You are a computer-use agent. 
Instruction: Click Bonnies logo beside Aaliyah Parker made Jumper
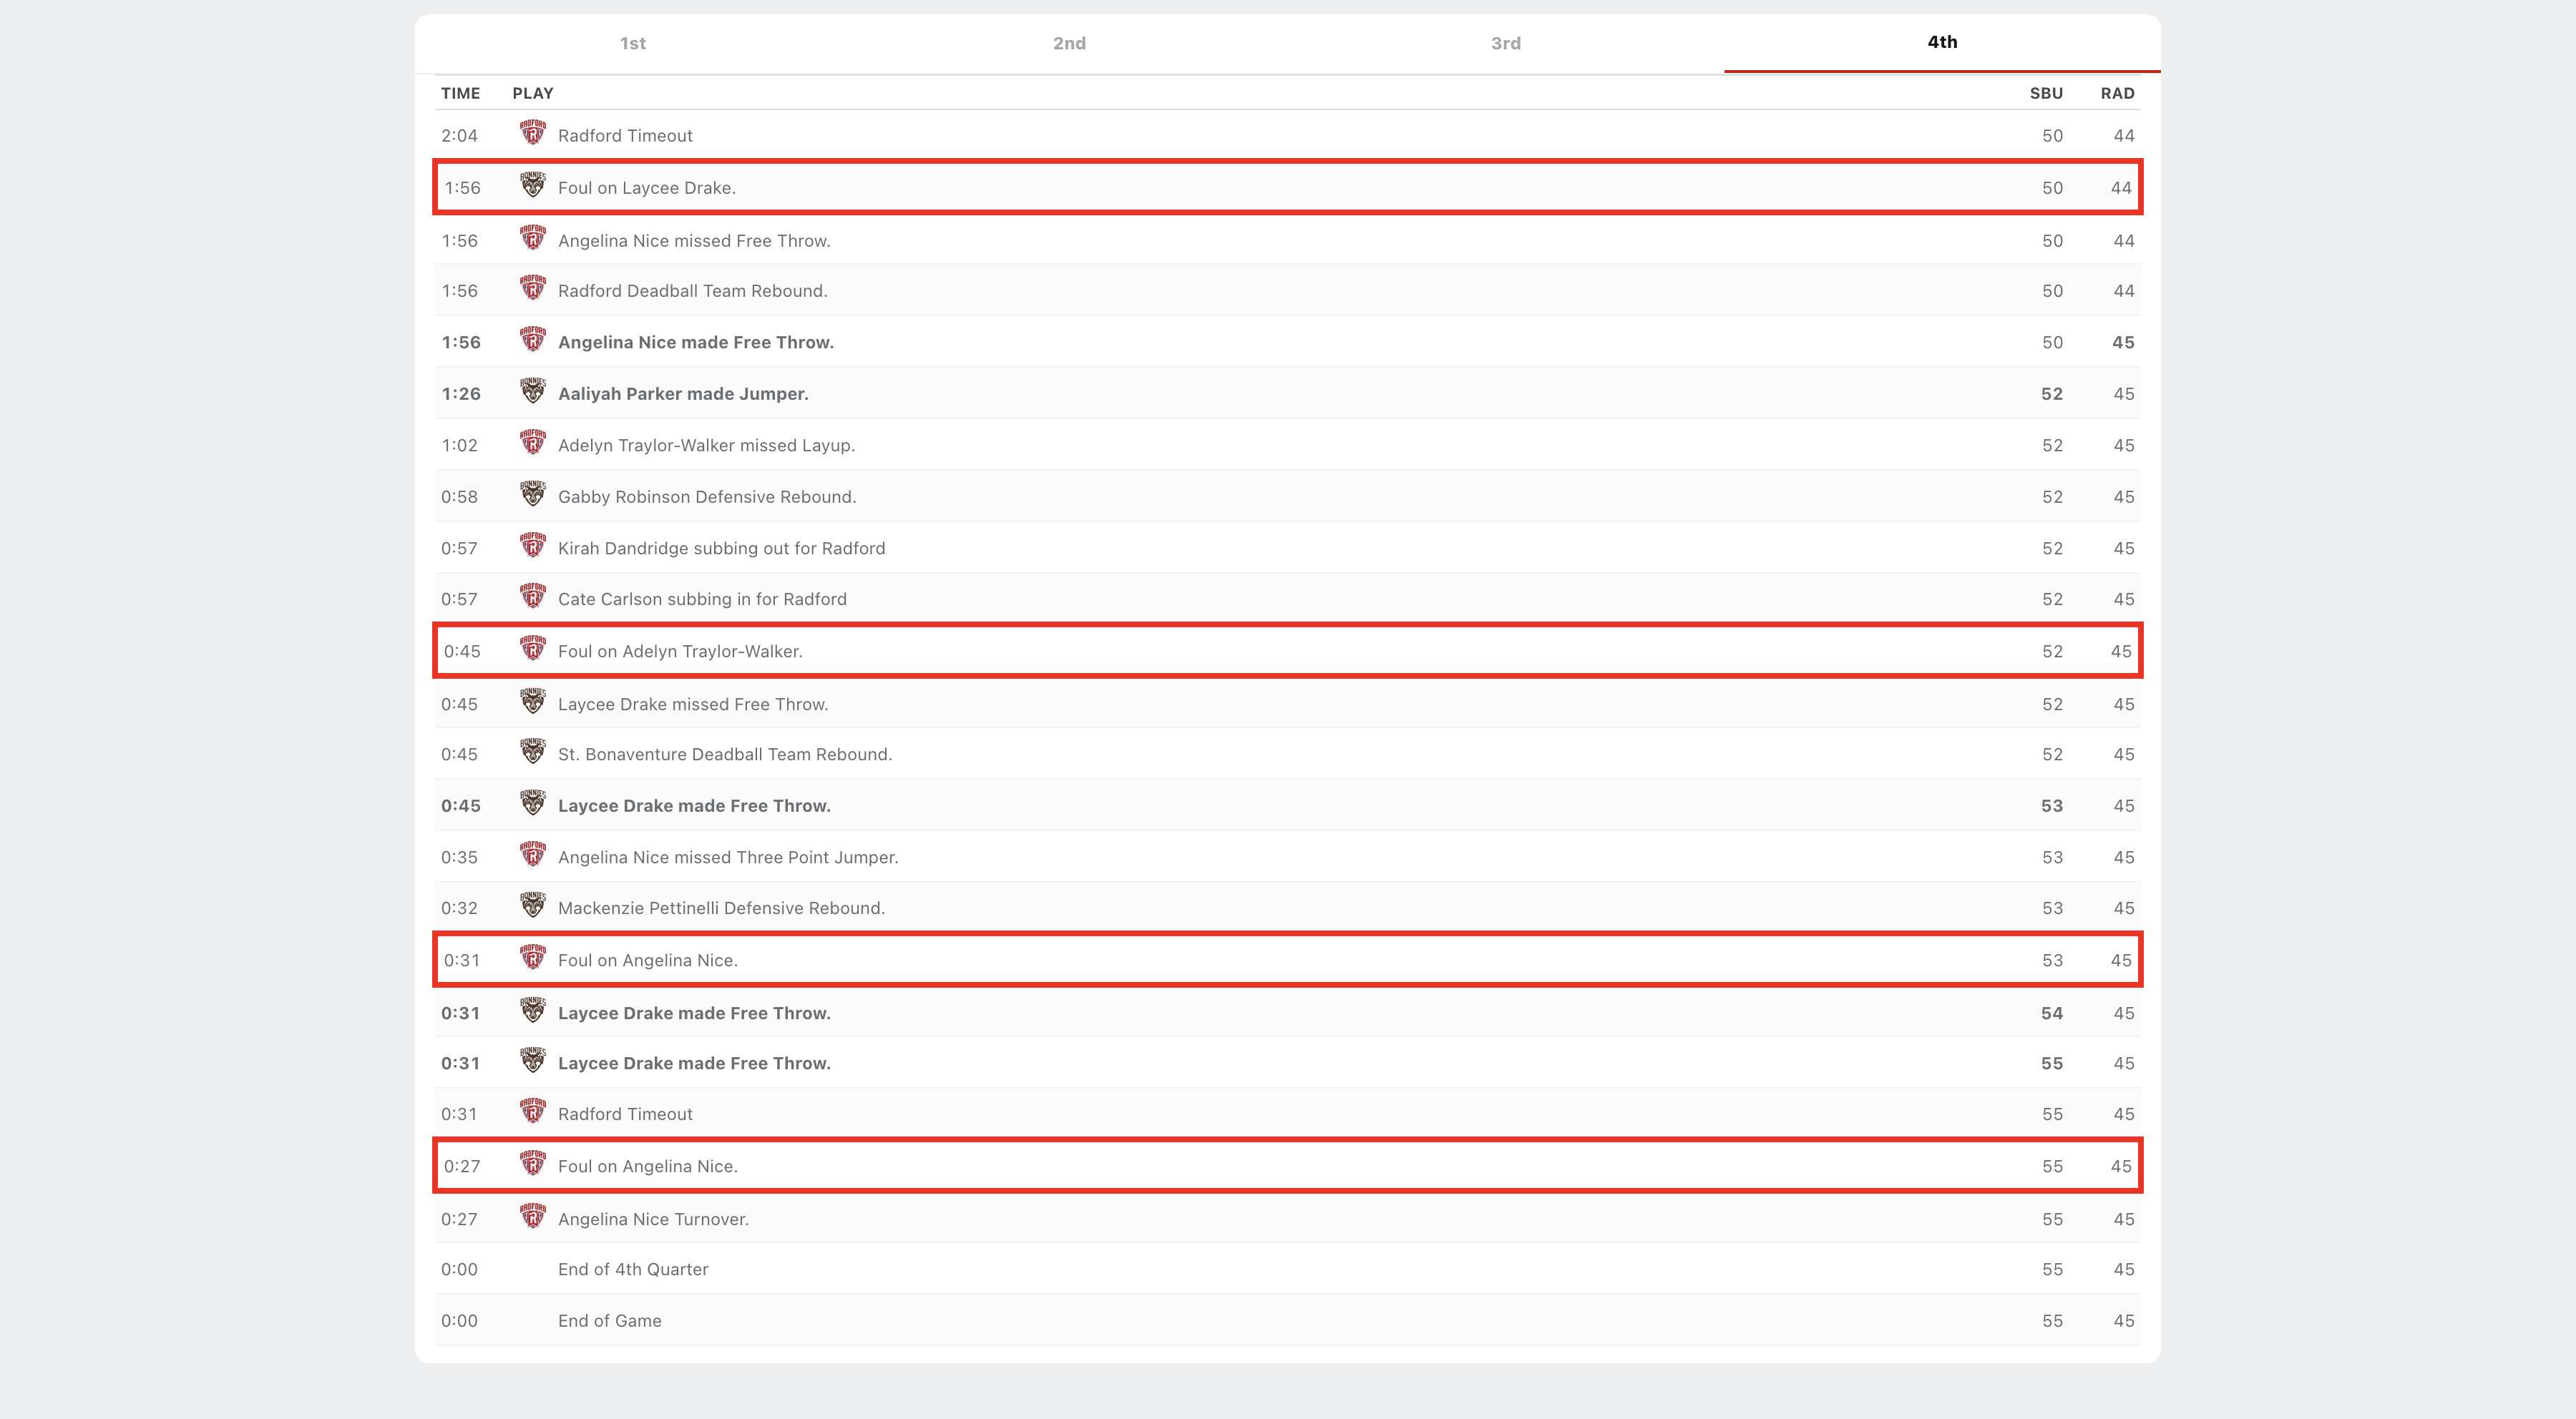[x=533, y=391]
